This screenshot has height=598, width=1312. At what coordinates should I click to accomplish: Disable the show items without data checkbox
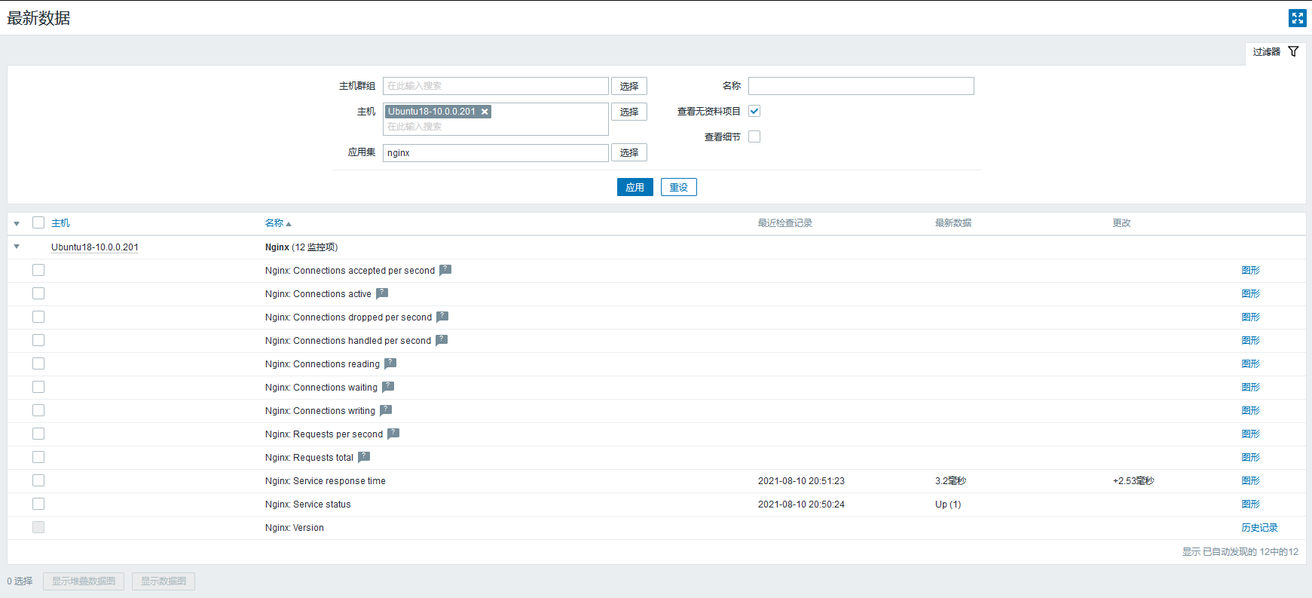tap(754, 111)
